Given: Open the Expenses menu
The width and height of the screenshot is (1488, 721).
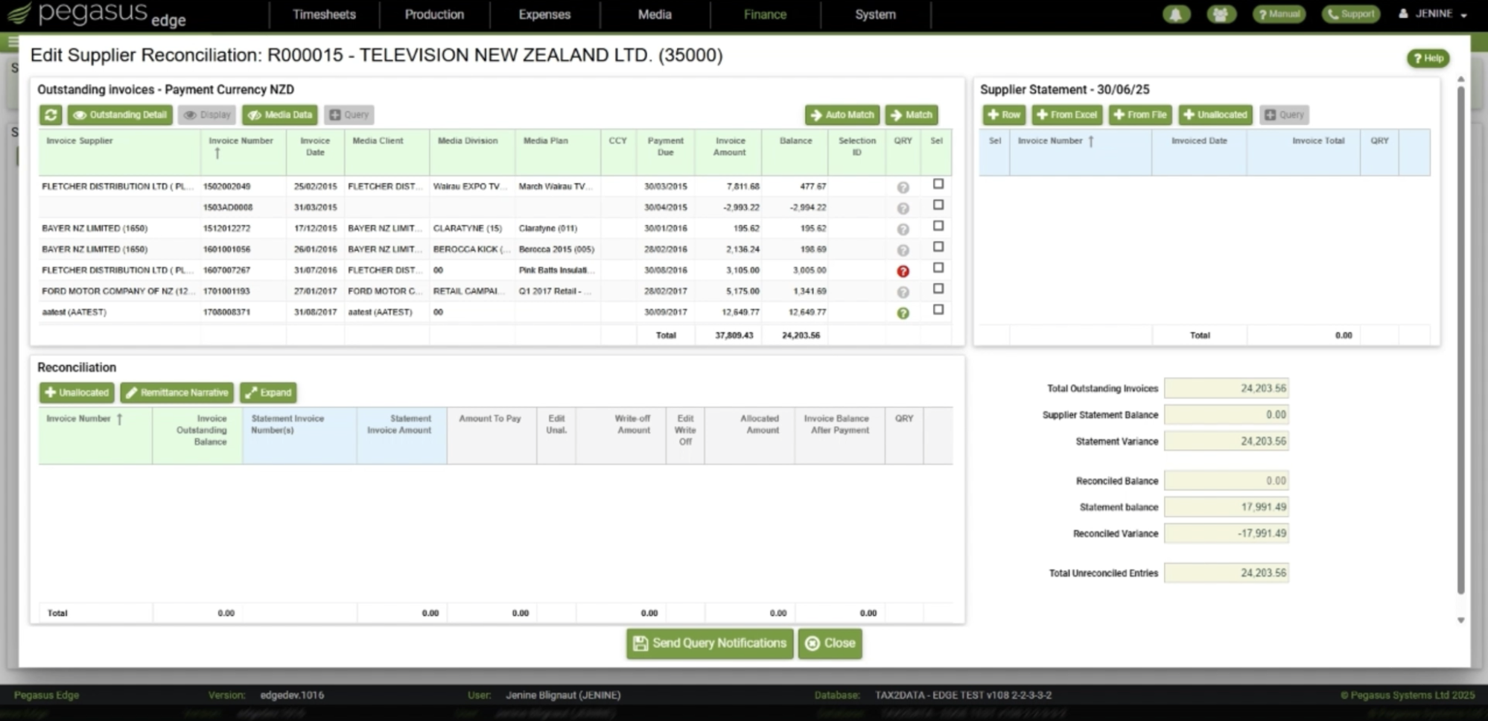Looking at the screenshot, I should tap(544, 14).
